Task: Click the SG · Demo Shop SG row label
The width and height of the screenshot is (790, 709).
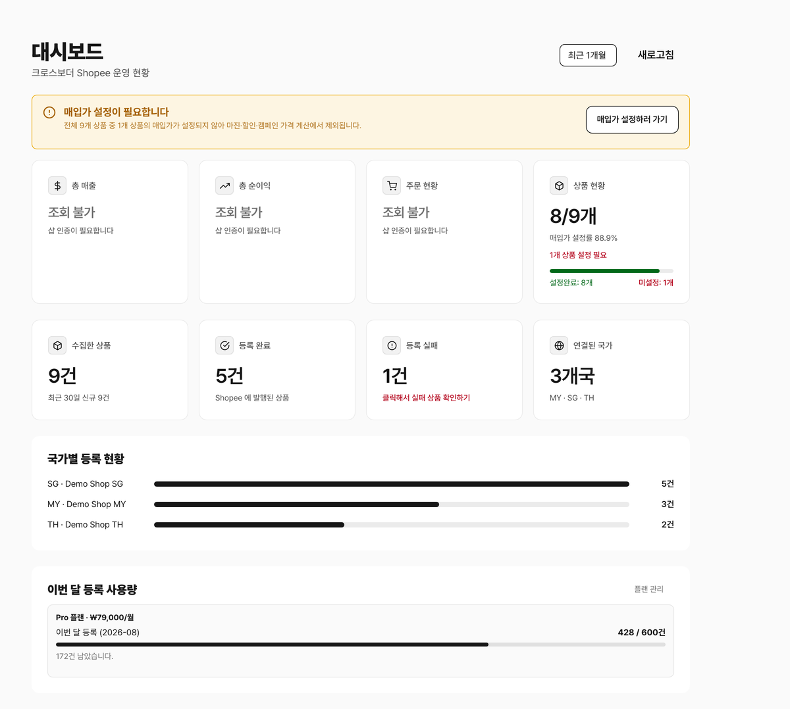Action: coord(85,484)
